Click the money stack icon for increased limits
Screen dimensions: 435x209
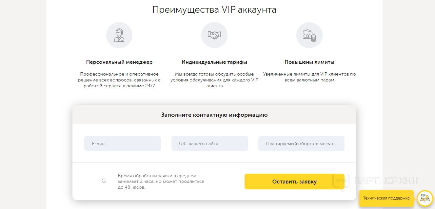coord(309,35)
